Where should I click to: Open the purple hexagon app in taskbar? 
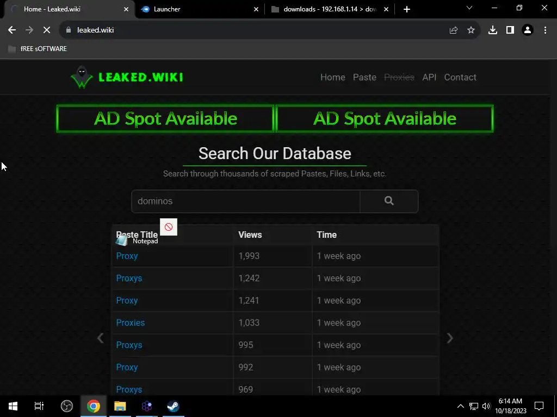pyautogui.click(x=147, y=406)
